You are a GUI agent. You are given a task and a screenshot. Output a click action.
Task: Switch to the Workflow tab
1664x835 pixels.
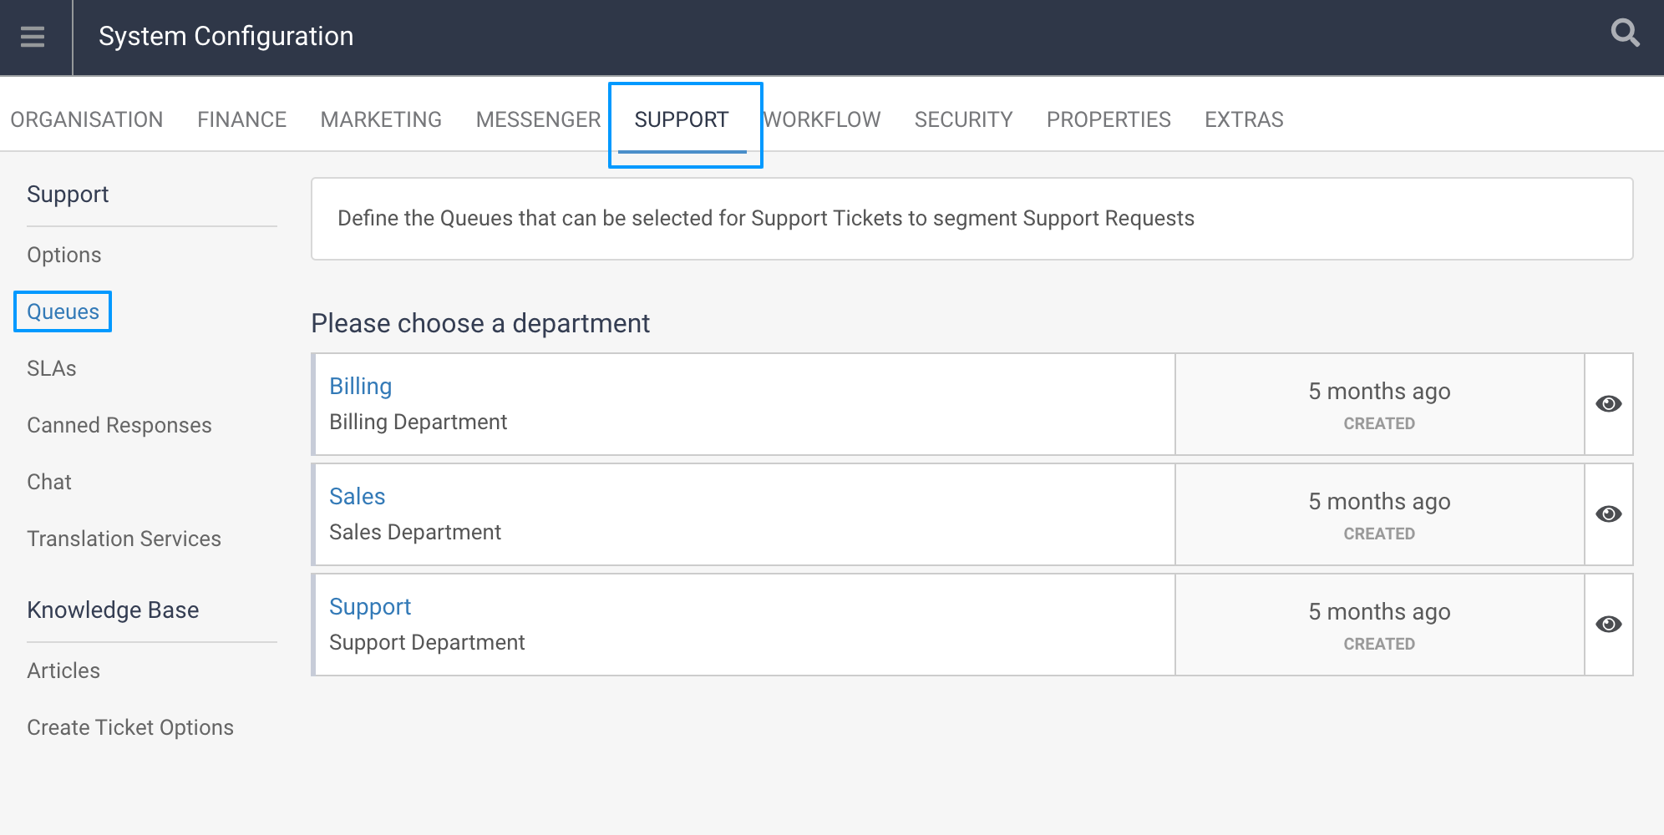pos(823,119)
